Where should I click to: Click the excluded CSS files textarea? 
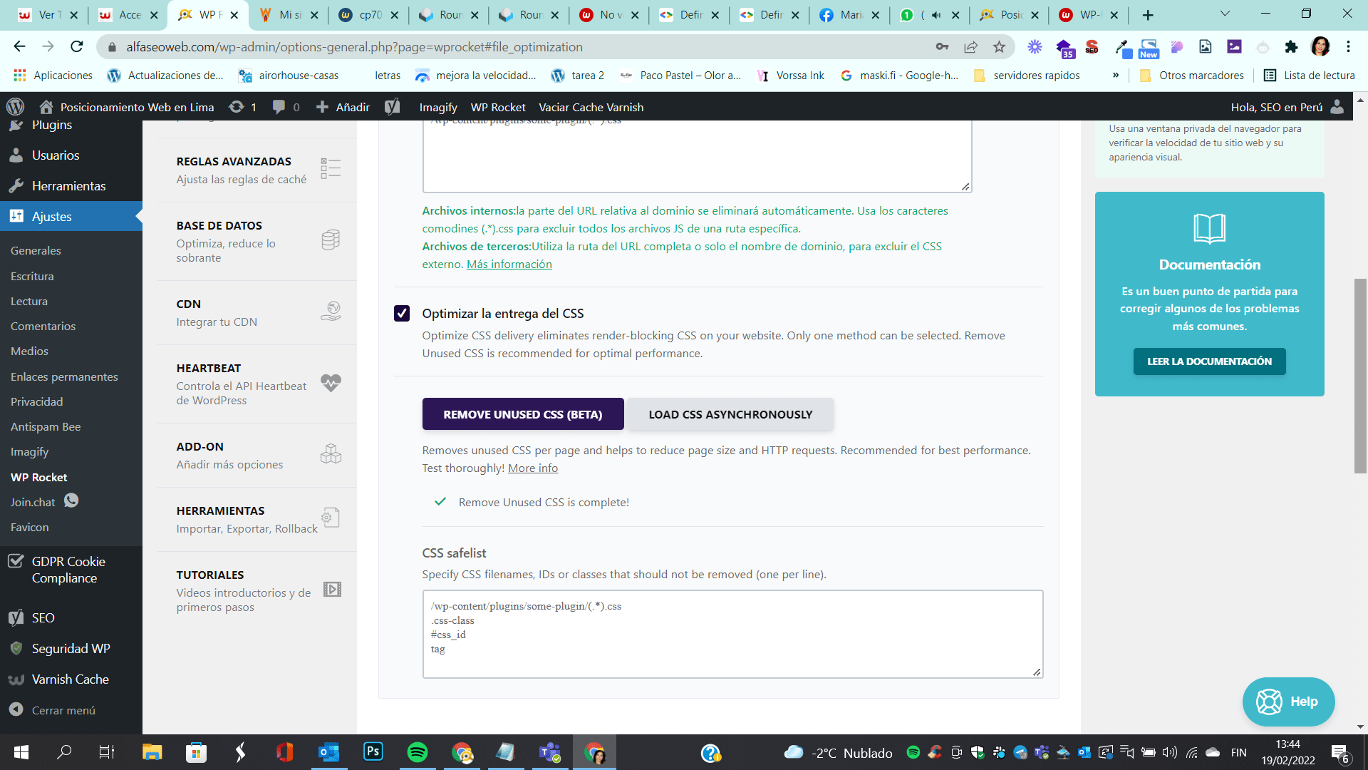tap(697, 156)
